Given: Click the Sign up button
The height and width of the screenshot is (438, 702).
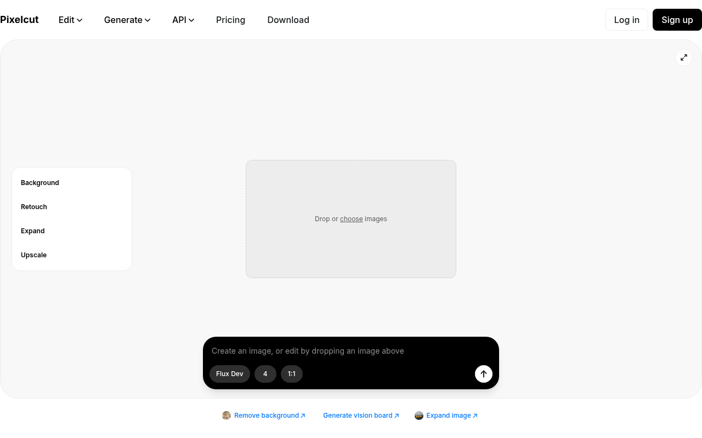Looking at the screenshot, I should pyautogui.click(x=677, y=20).
